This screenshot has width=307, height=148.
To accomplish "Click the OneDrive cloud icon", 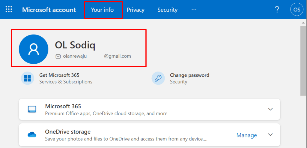I will (x=32, y=134).
